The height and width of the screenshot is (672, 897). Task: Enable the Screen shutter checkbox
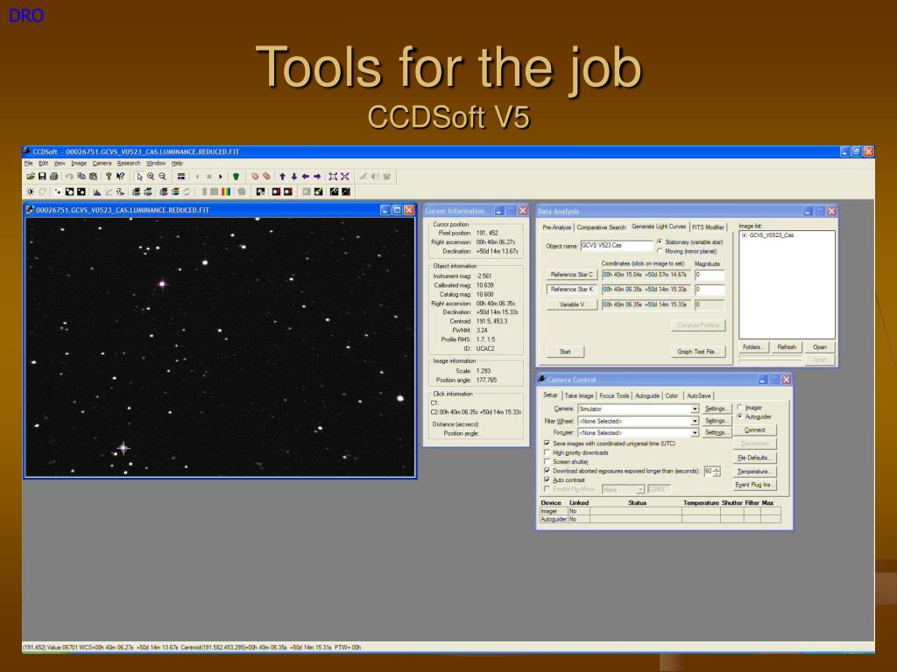pos(547,462)
